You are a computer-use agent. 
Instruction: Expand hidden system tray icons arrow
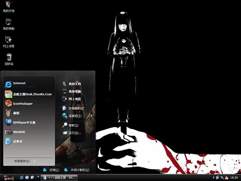point(214,178)
